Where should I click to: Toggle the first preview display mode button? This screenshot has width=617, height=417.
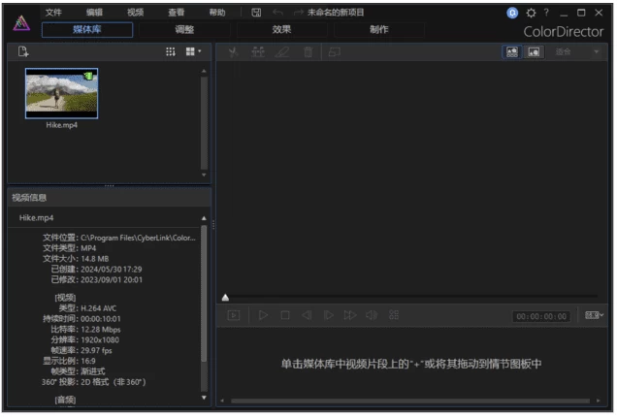tap(512, 52)
